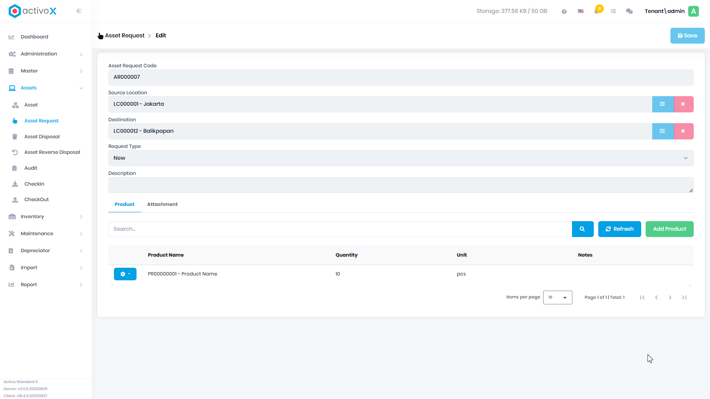Viewport: 710px width, 399px height.
Task: Open the items per page dropdown
Action: (558, 298)
